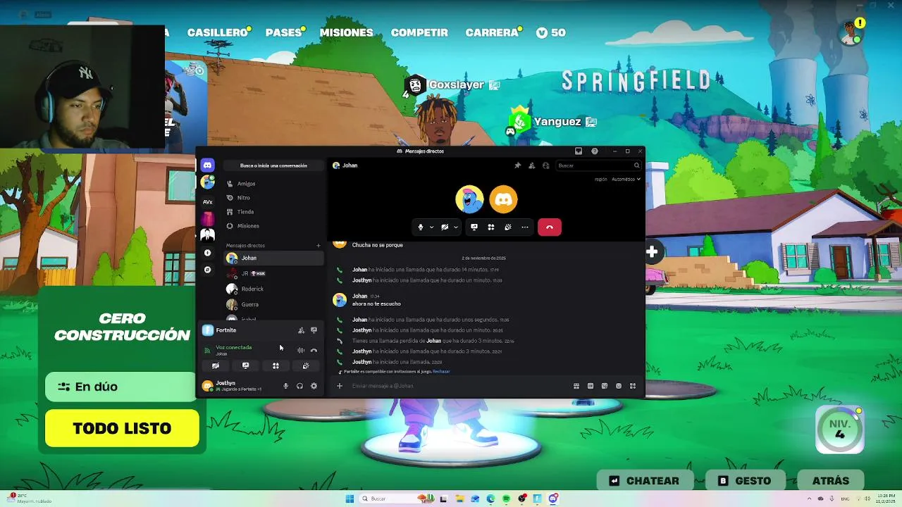Open Guerra direct message

[x=273, y=304]
